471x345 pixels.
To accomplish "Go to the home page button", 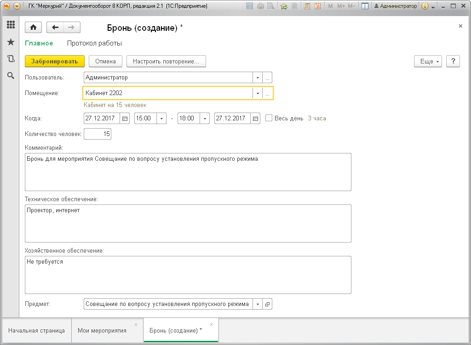I will [33, 28].
